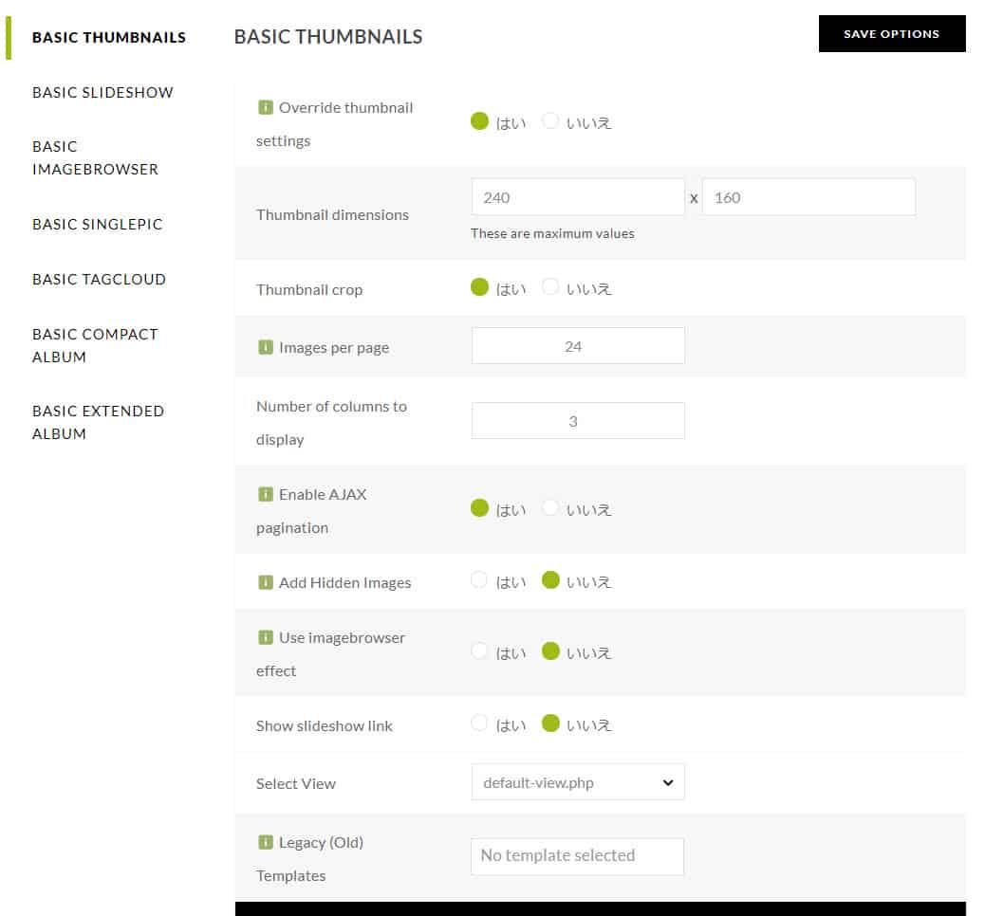Click info icon next to Images per page
Image resolution: width=985 pixels, height=916 pixels.
[x=265, y=348]
